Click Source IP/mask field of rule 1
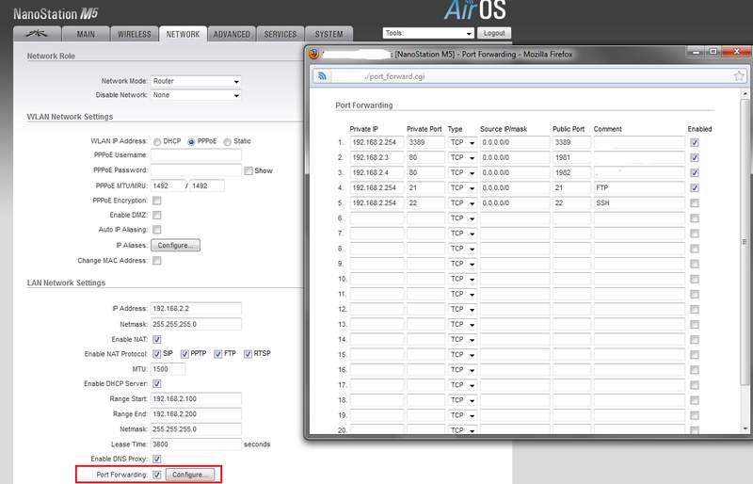 pos(515,143)
